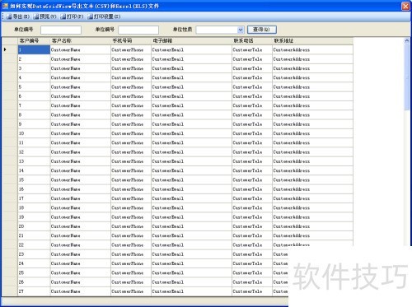Screen dimensions: 412x307
Task: Select CustomerName cell in row 3
Action: click(x=81, y=68)
